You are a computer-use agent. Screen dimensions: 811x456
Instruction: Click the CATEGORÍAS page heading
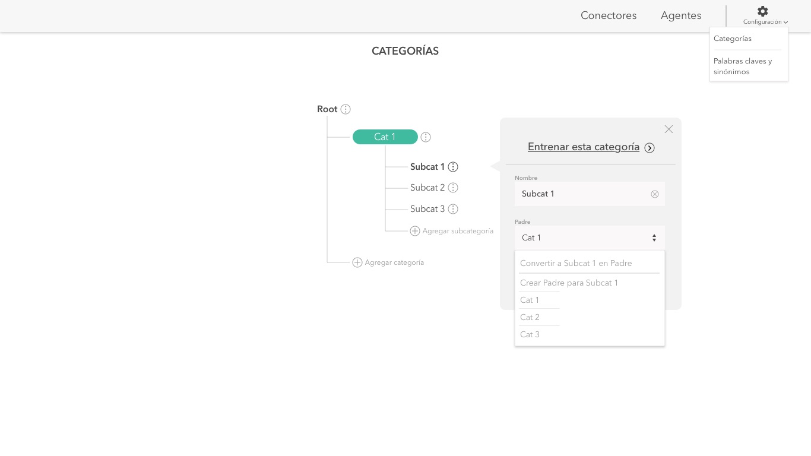point(405,51)
